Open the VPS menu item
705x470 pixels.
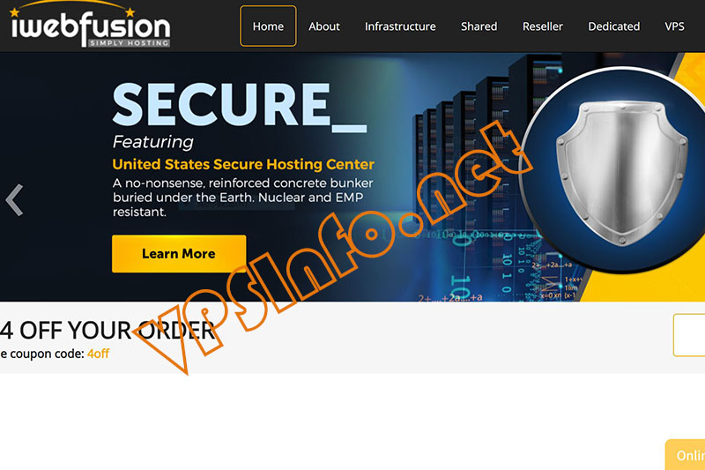[x=674, y=26]
